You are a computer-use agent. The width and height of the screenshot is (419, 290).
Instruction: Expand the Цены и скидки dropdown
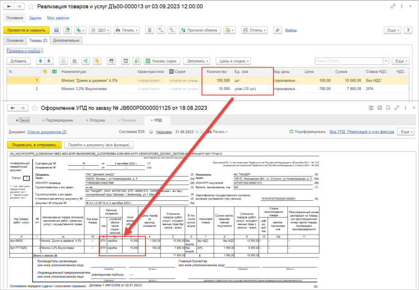pos(233,61)
